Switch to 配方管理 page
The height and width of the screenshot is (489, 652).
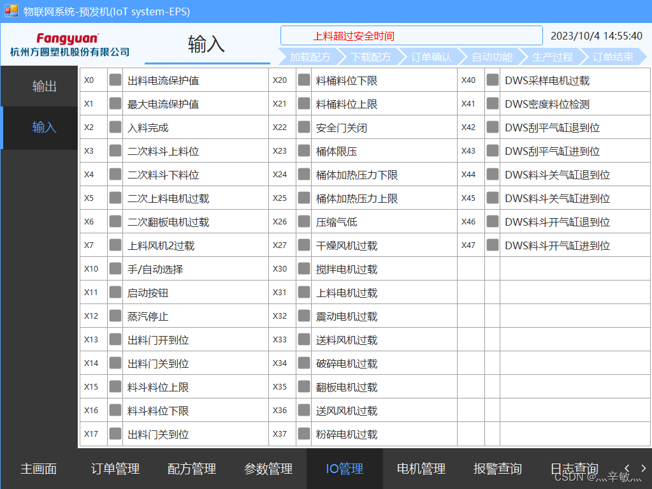pos(192,469)
